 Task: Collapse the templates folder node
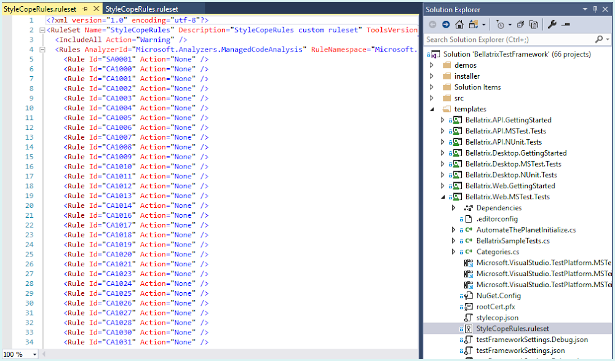(x=432, y=109)
